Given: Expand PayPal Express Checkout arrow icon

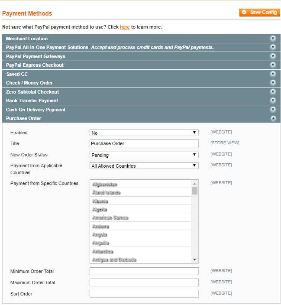Looking at the screenshot, I should [273, 65].
